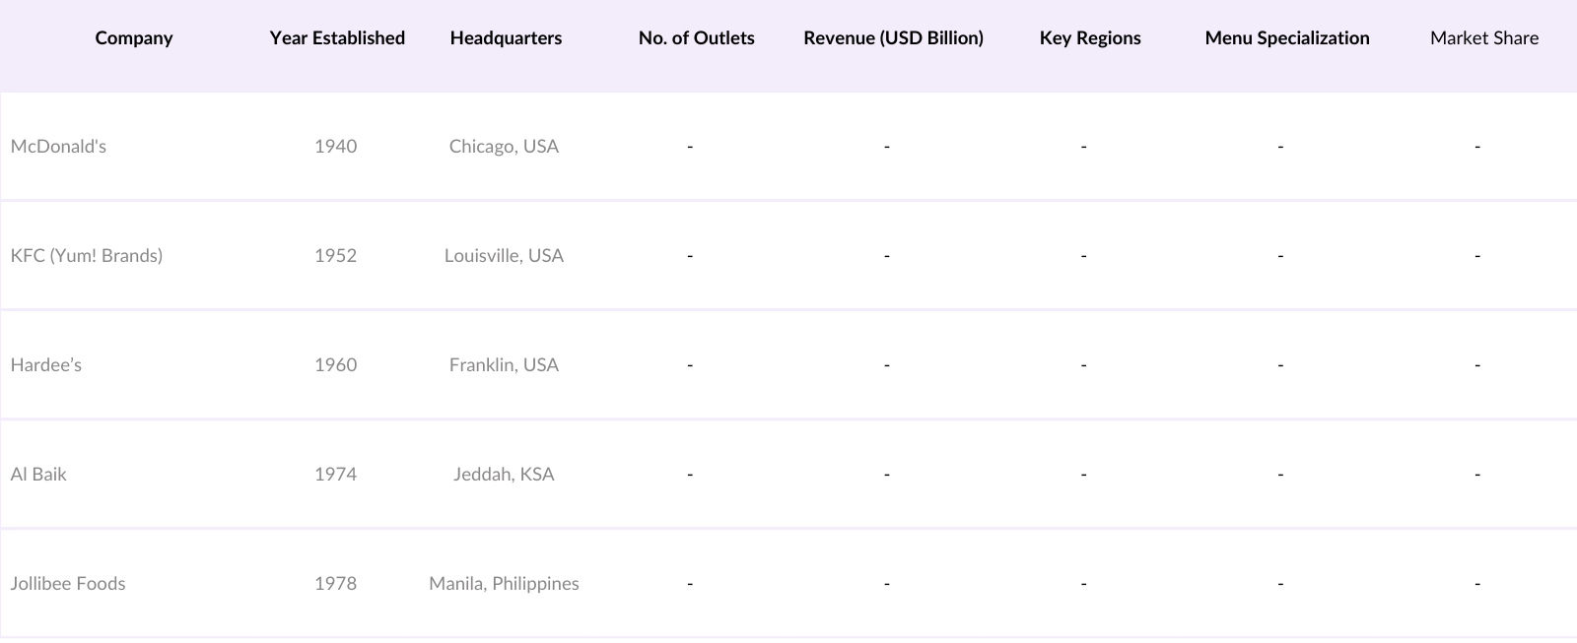Click the 1960 year established cell

pyautogui.click(x=335, y=365)
